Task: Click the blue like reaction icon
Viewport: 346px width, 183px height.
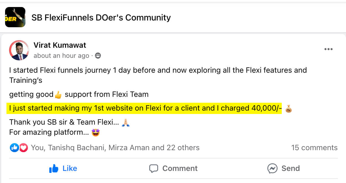Action: [x=14, y=148]
